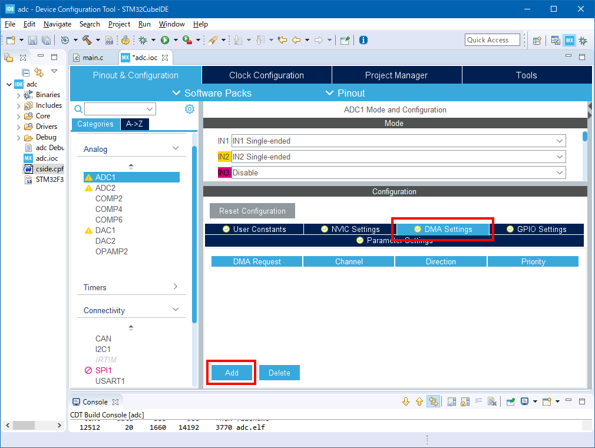Click the Save floppy disk icon
Image resolution: width=595 pixels, height=448 pixels.
pos(32,40)
